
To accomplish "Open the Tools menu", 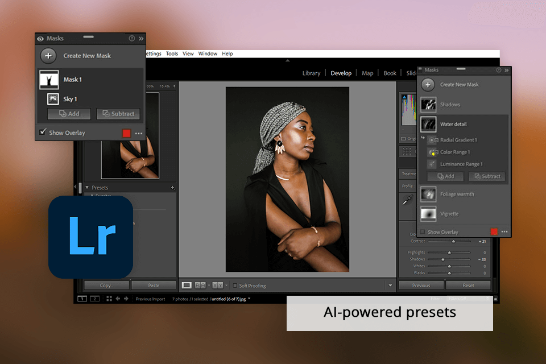I will click(x=172, y=53).
